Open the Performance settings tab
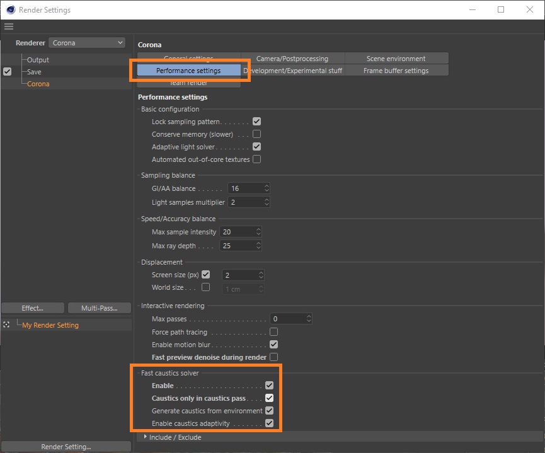This screenshot has width=545, height=453. coord(188,70)
